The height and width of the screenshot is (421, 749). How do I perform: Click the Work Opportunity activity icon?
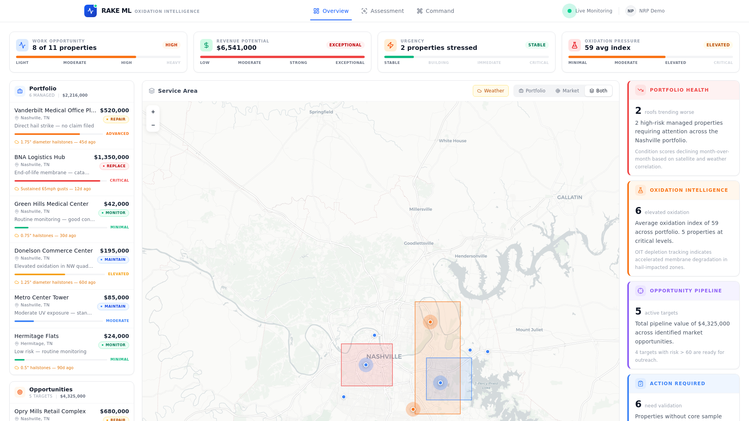[x=22, y=45]
